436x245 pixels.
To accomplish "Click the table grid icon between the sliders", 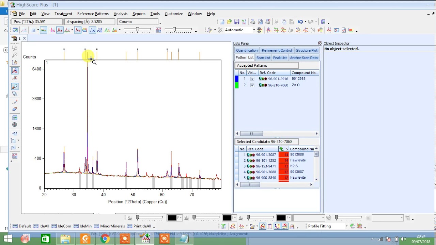I will (158, 30).
